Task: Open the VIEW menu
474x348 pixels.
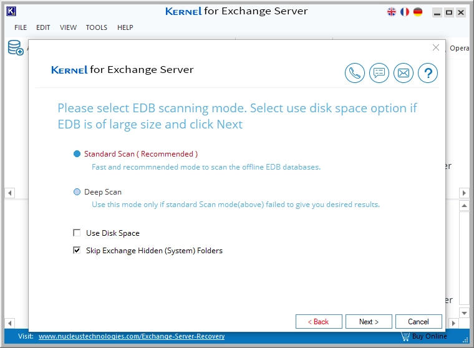Action: [x=68, y=27]
